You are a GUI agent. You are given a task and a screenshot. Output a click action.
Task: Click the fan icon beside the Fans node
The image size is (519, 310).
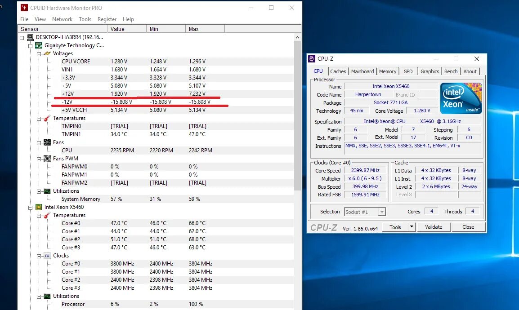click(x=47, y=142)
